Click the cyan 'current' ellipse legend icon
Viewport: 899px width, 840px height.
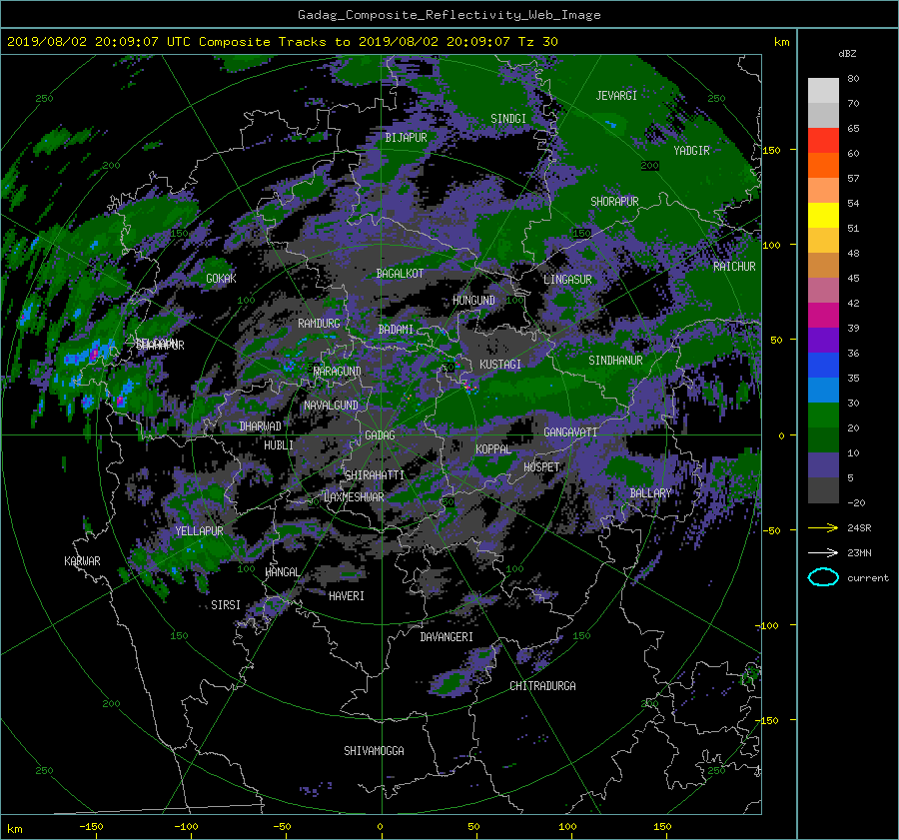(823, 577)
